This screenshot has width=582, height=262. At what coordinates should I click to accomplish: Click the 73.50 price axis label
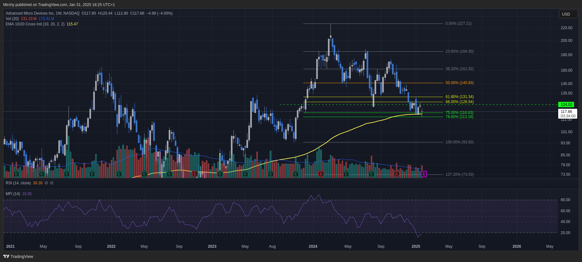(x=566, y=174)
